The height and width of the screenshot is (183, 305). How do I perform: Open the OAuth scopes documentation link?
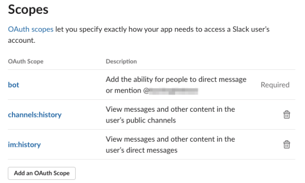point(30,29)
